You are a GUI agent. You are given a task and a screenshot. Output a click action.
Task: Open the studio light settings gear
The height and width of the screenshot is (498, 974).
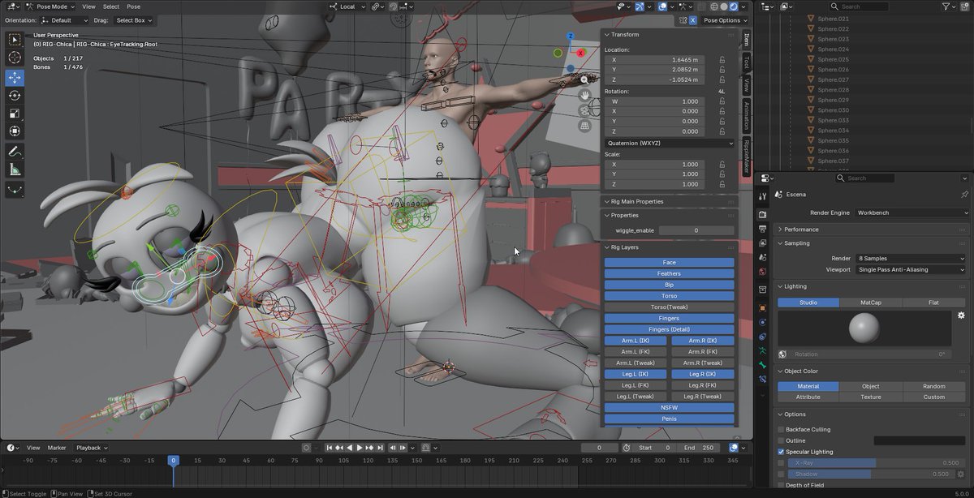(961, 316)
